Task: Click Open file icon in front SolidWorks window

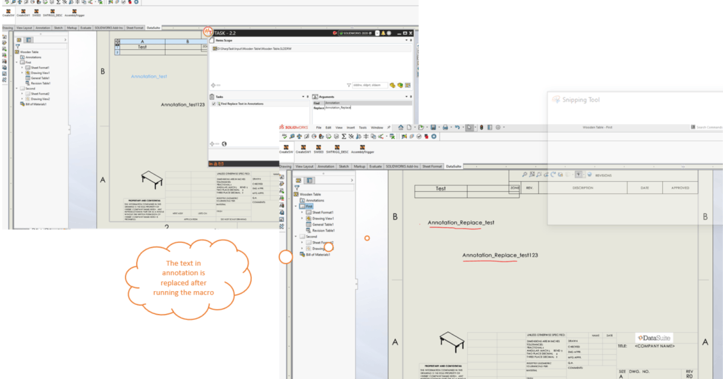Action: pos(421,128)
